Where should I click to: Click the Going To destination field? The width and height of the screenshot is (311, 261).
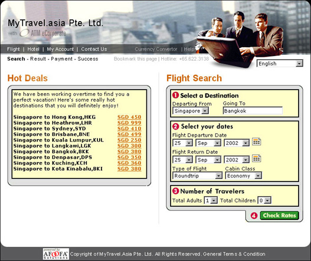click(253, 111)
